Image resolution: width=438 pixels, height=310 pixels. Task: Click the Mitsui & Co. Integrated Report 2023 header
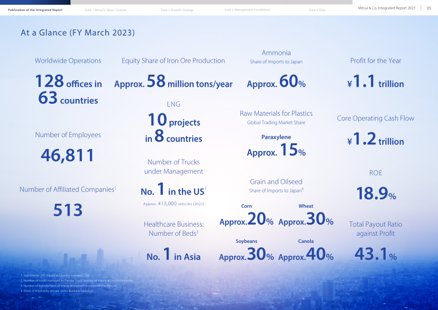point(387,8)
